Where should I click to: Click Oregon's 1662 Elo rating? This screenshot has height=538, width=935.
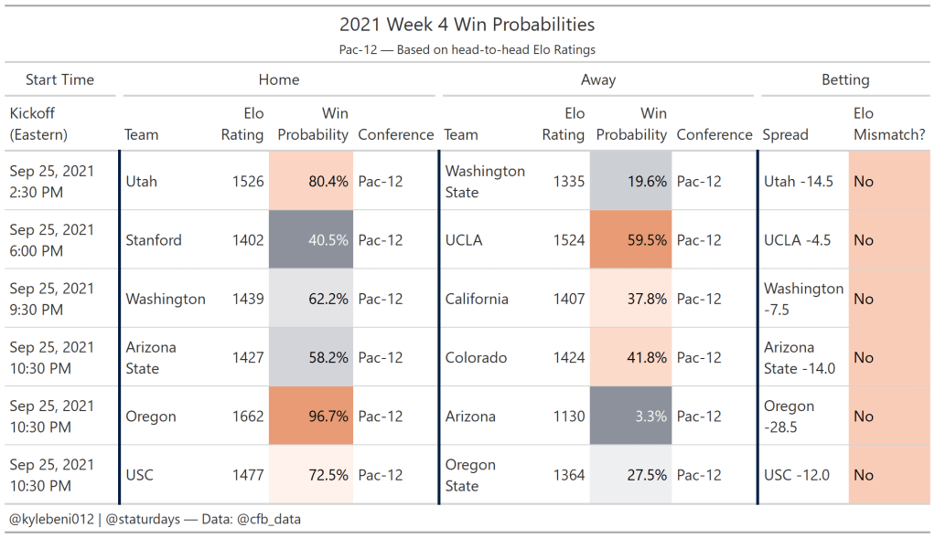[x=248, y=417]
